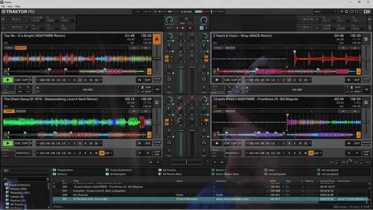373x210 pixels.
Task: Open the Mixer layout dropdown
Action: click(325, 12)
